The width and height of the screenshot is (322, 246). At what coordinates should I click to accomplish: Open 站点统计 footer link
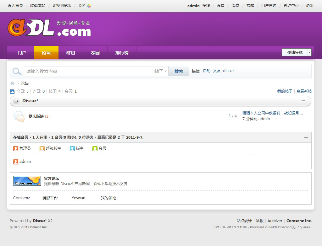pos(244,221)
